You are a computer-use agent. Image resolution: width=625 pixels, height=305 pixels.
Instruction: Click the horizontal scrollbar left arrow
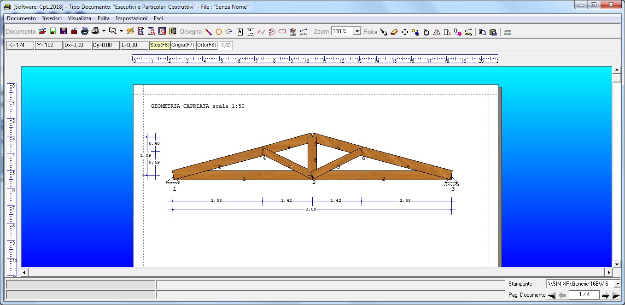pos(25,272)
